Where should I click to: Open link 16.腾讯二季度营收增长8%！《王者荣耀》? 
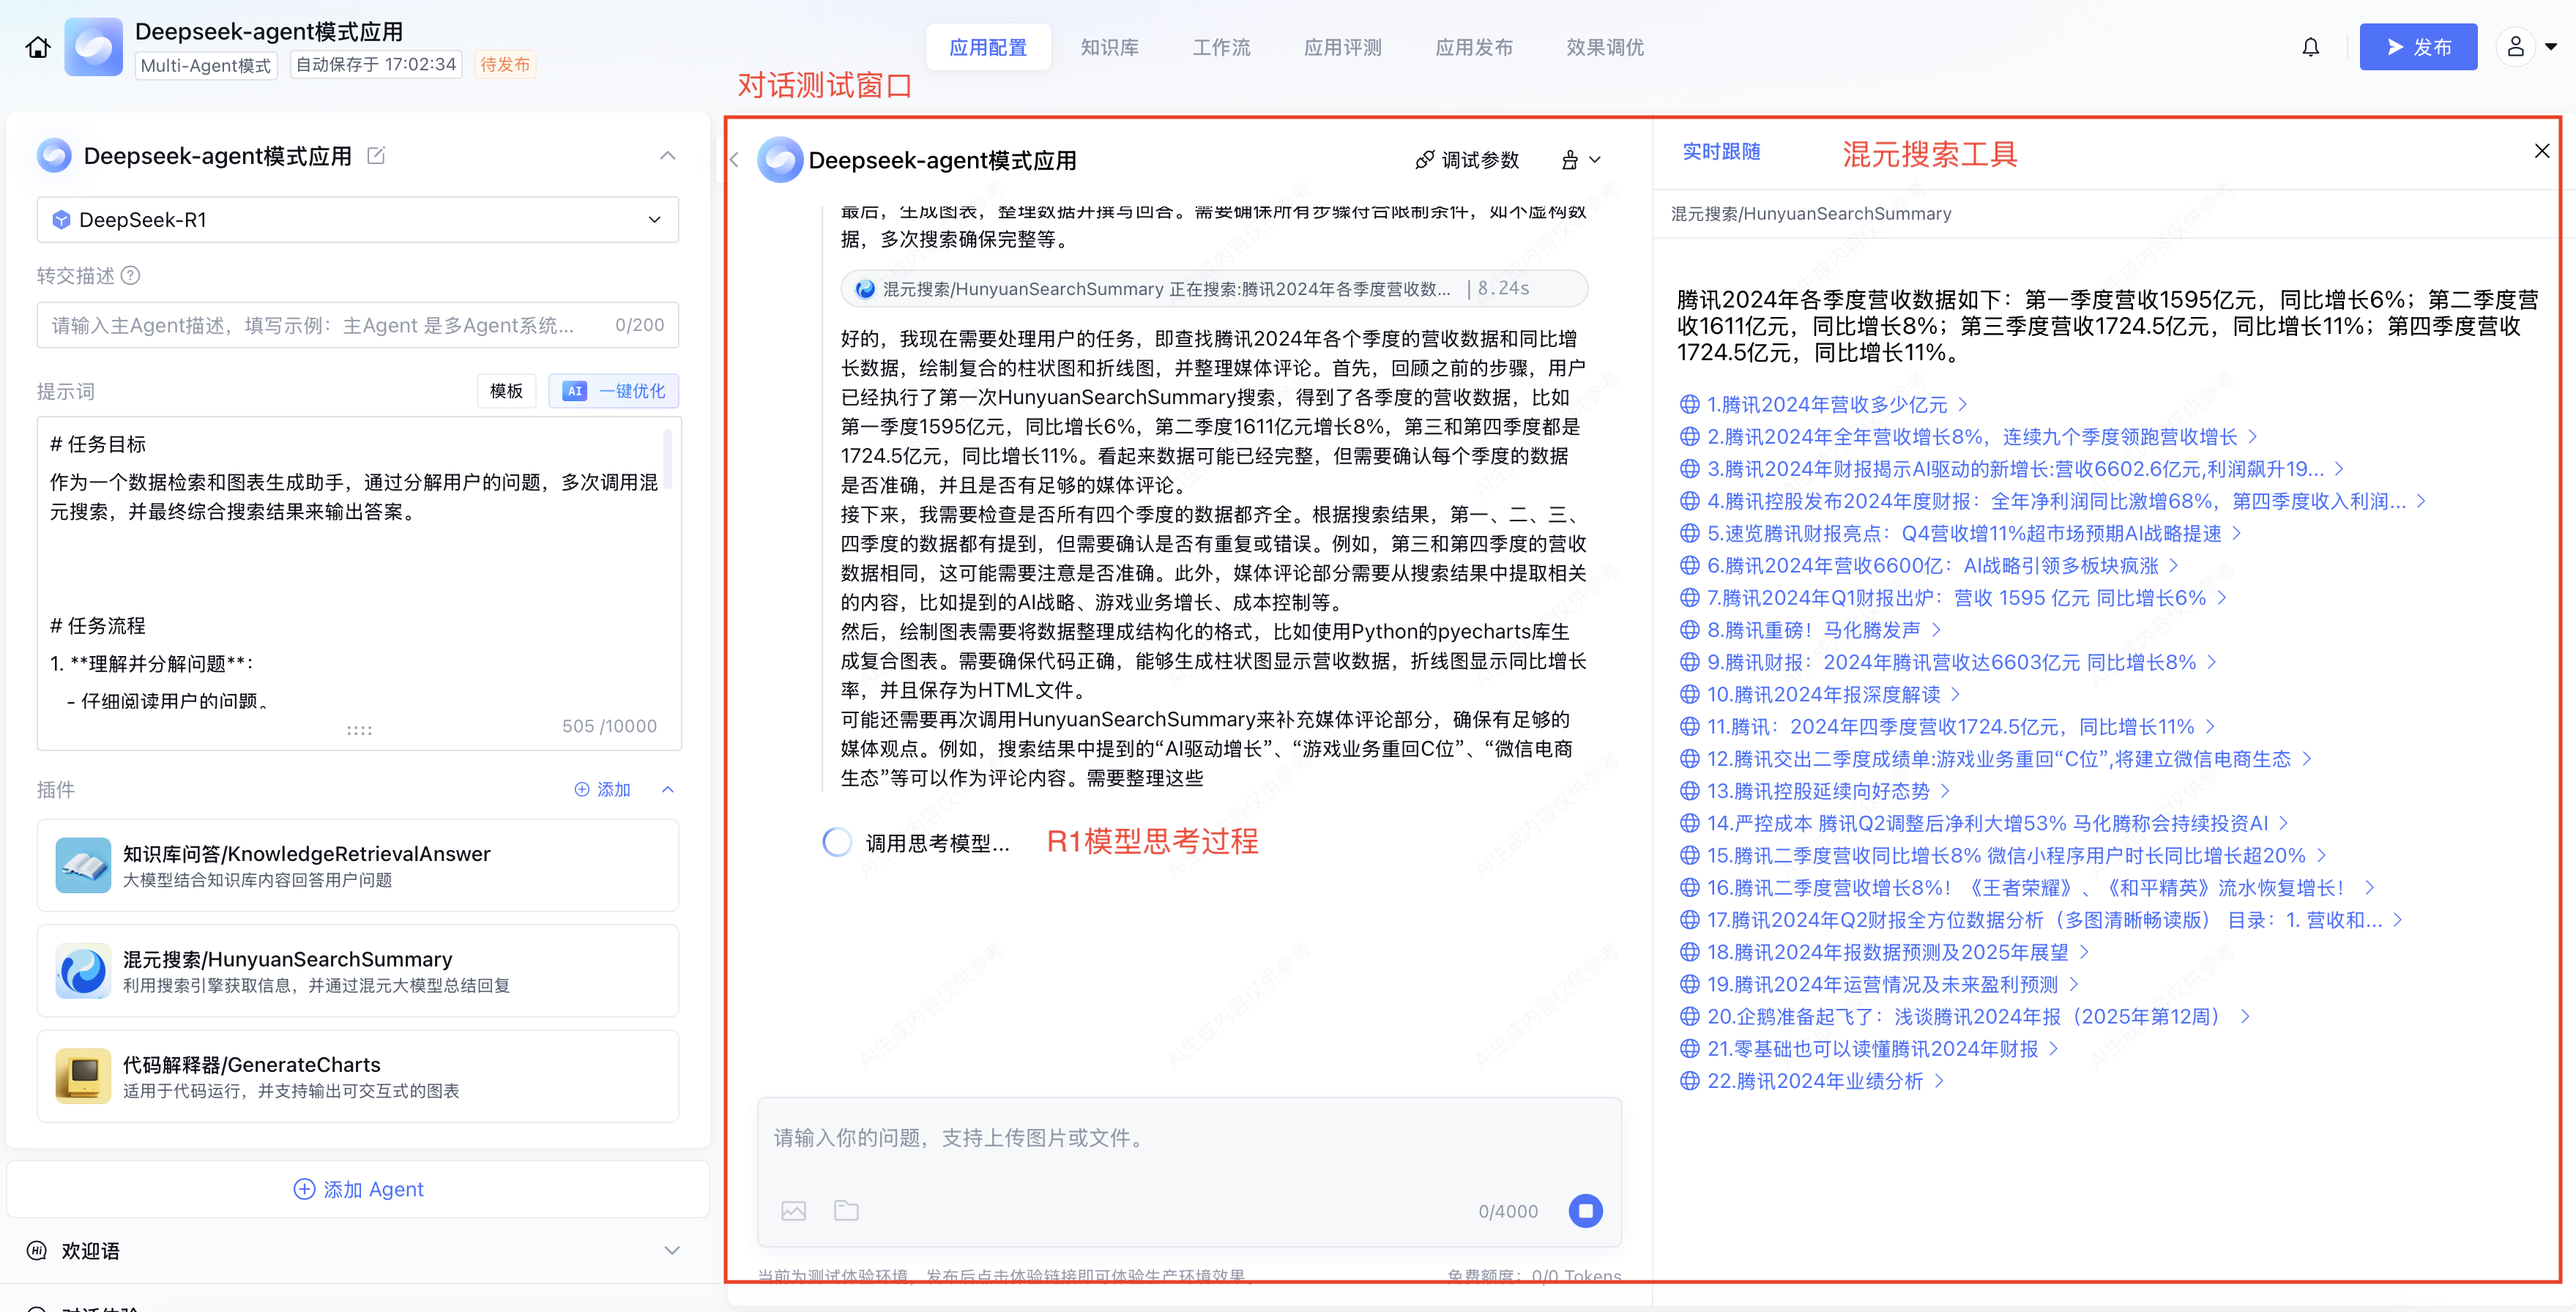click(x=2027, y=887)
